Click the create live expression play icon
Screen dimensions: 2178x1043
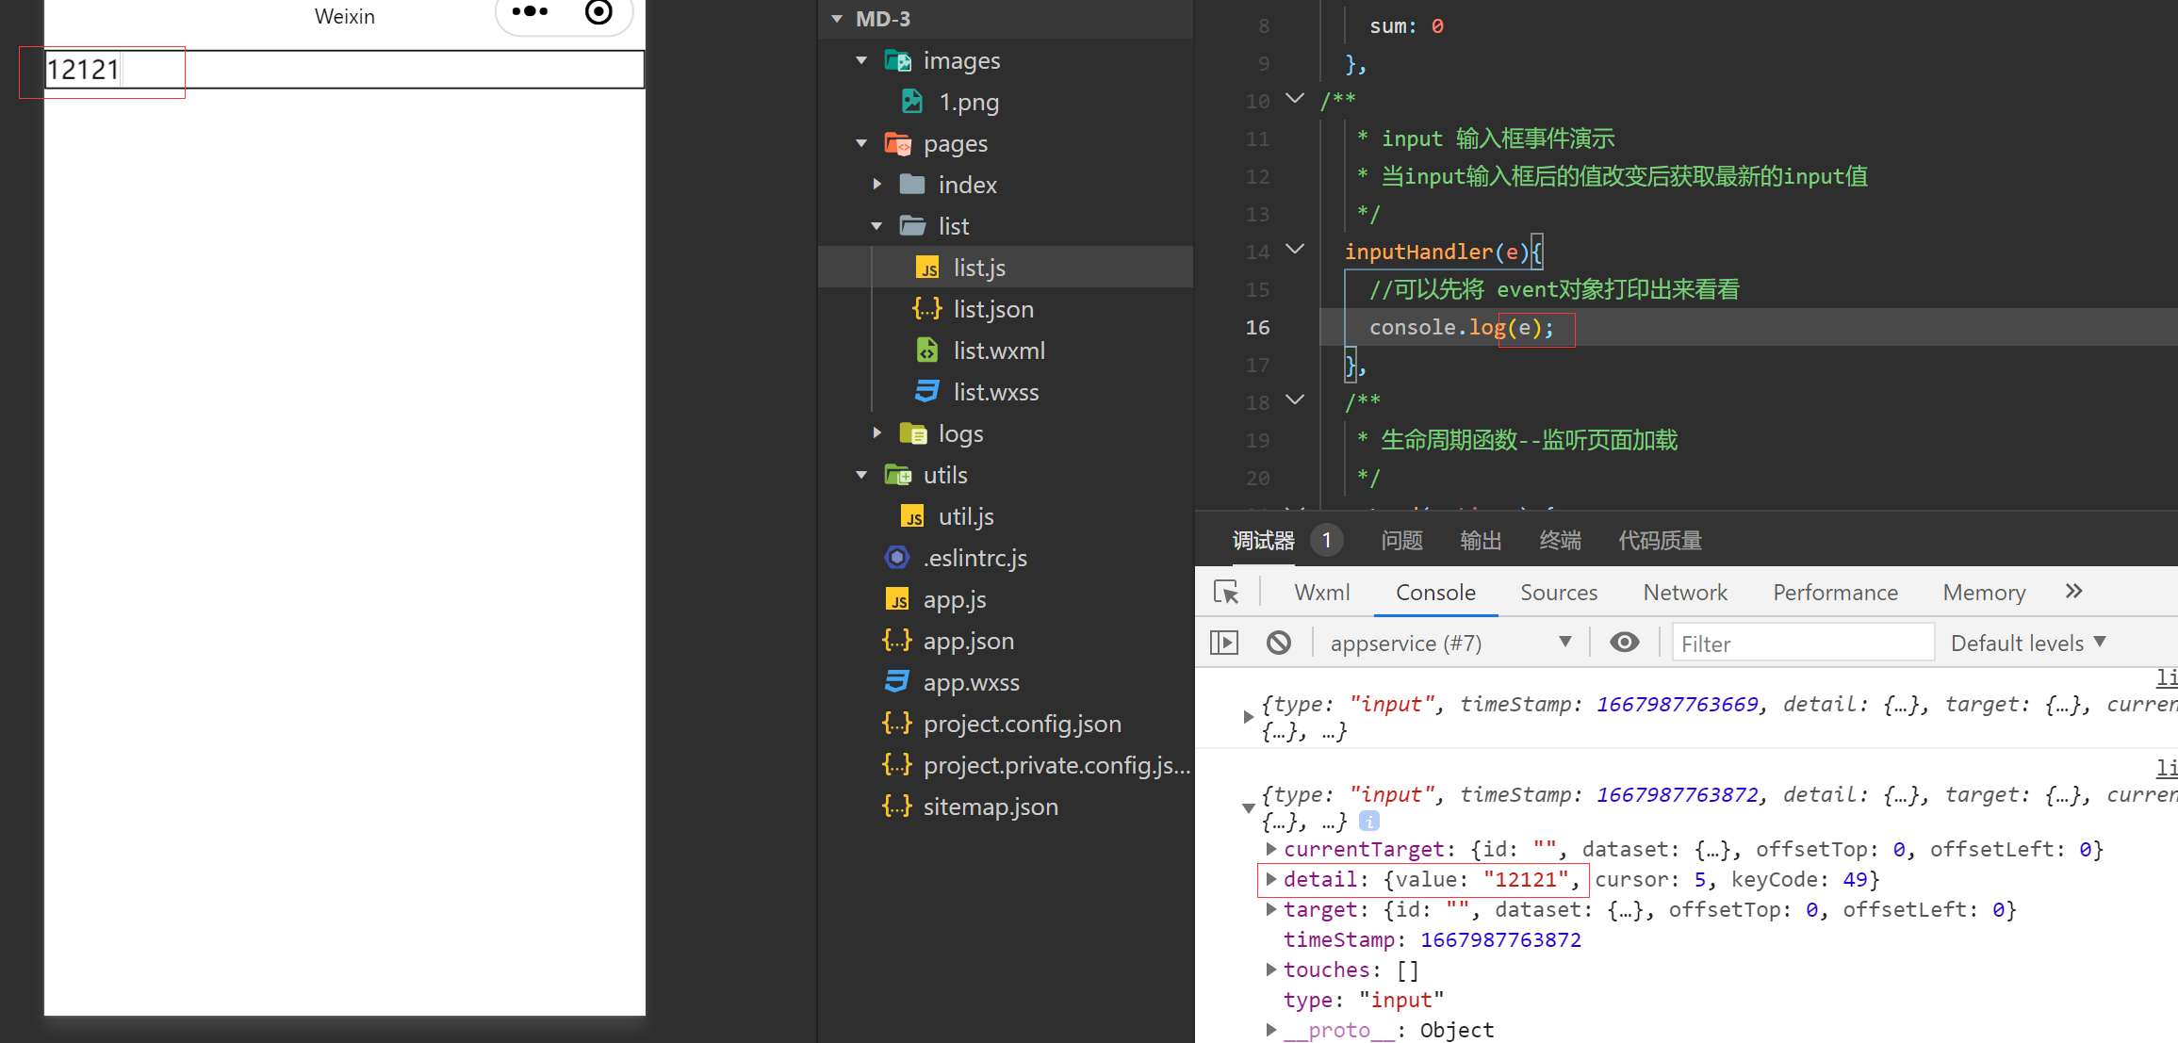pos(1224,642)
